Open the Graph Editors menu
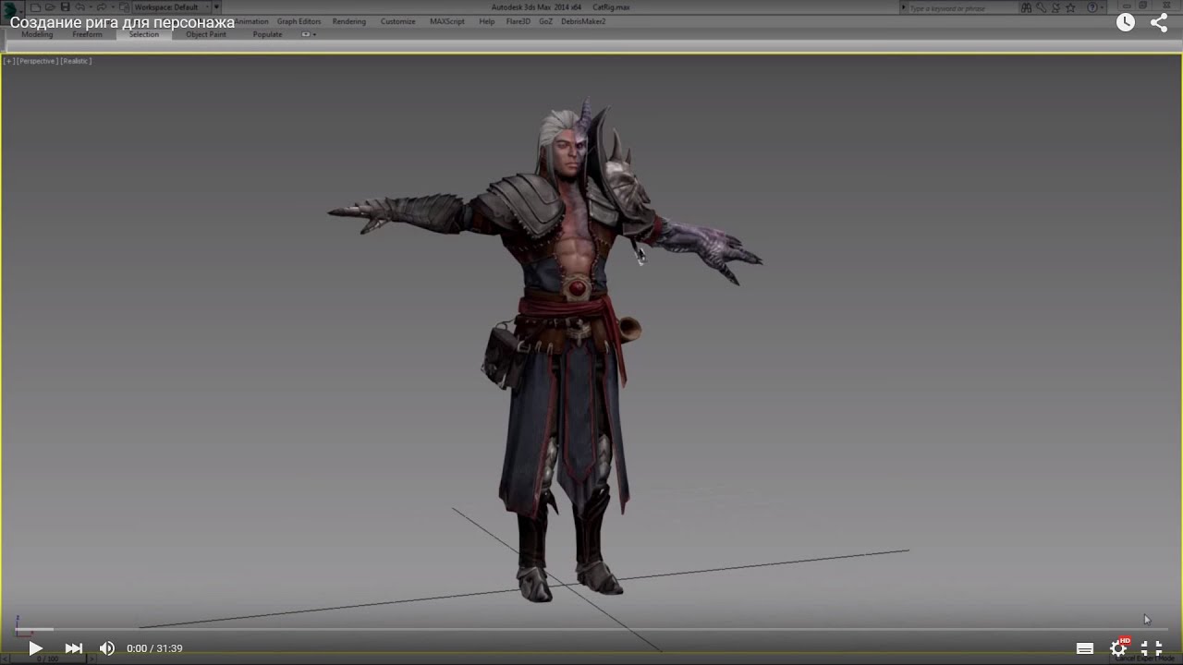Screen dimensions: 1183x665 tap(299, 21)
